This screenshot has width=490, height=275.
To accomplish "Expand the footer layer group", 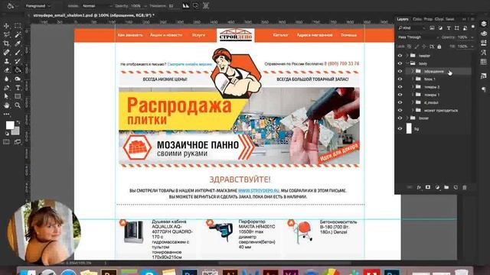I will 407,118.
